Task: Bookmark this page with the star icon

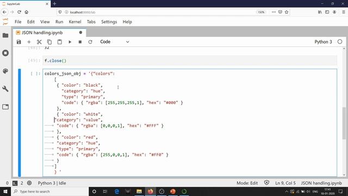Action: coord(287,12)
